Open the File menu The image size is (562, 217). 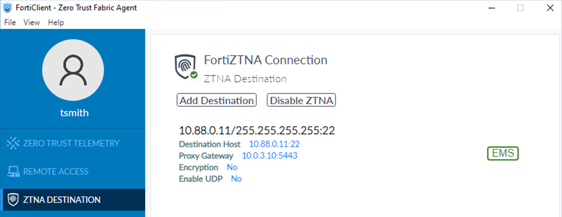click(10, 23)
